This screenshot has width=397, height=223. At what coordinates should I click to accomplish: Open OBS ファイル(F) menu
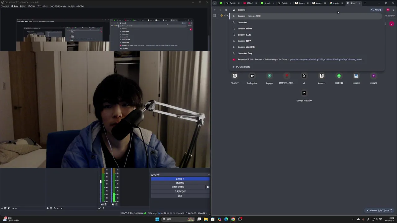(x=5, y=6)
